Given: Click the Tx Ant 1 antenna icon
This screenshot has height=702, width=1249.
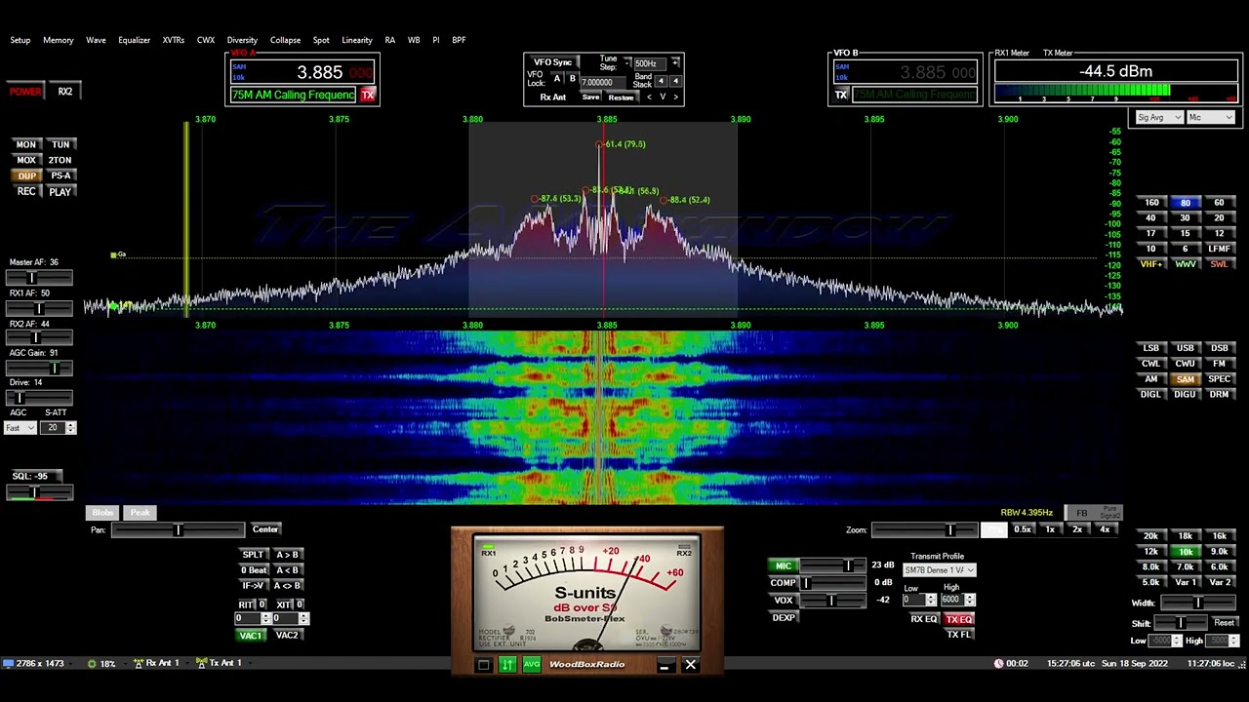Looking at the screenshot, I should (202, 664).
